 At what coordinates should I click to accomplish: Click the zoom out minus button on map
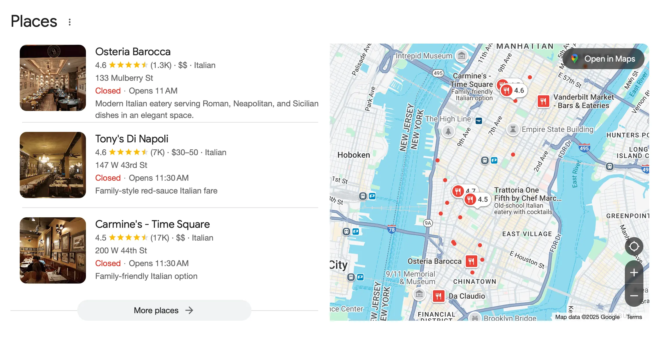[x=634, y=296]
